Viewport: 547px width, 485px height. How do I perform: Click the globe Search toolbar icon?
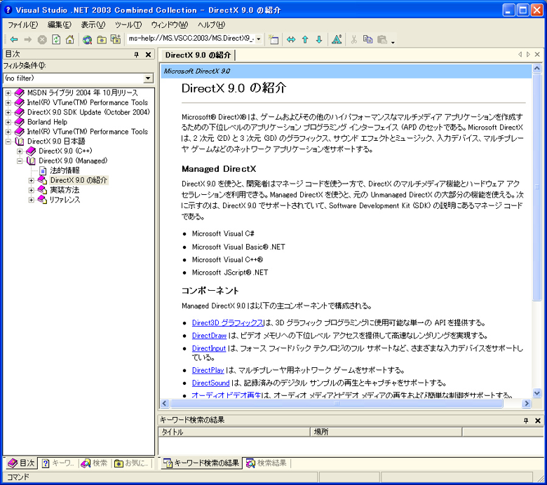pyautogui.click(x=87, y=40)
